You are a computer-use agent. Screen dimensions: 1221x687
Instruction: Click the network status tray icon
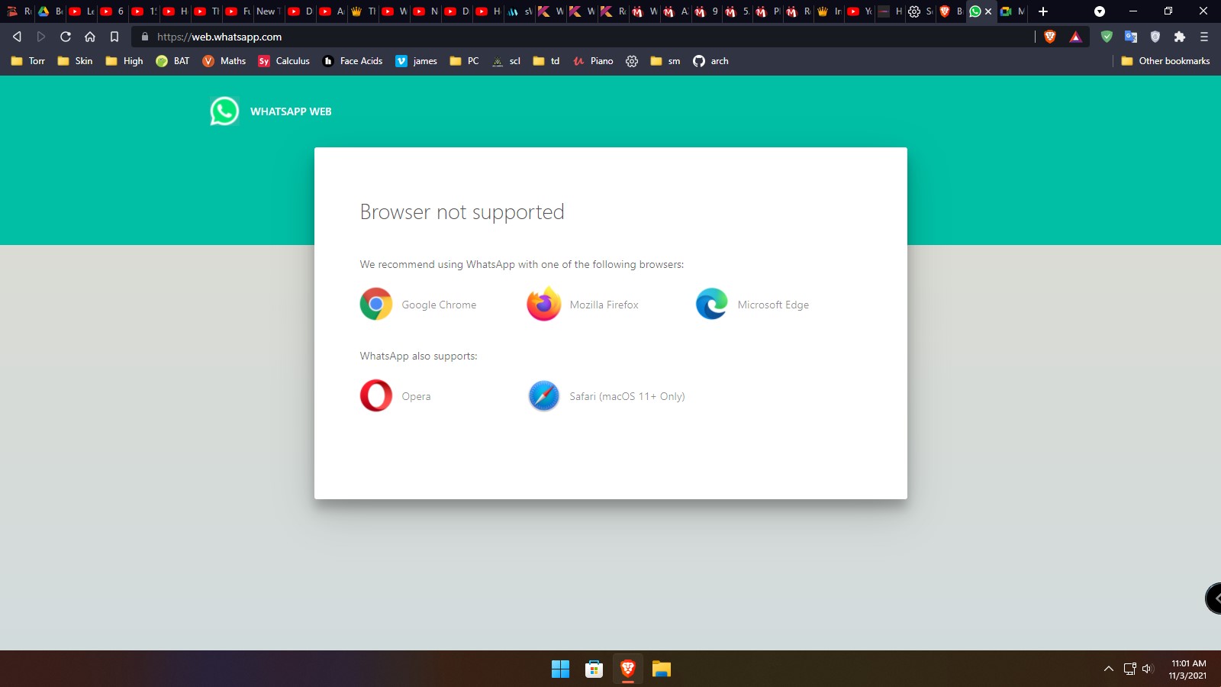tap(1129, 669)
